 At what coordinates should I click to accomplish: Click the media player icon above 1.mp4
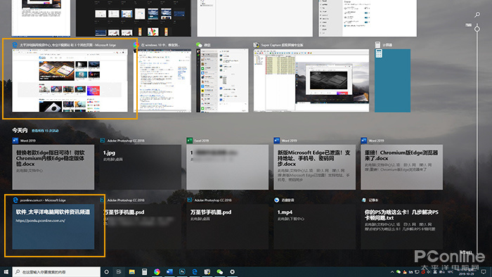(x=276, y=200)
